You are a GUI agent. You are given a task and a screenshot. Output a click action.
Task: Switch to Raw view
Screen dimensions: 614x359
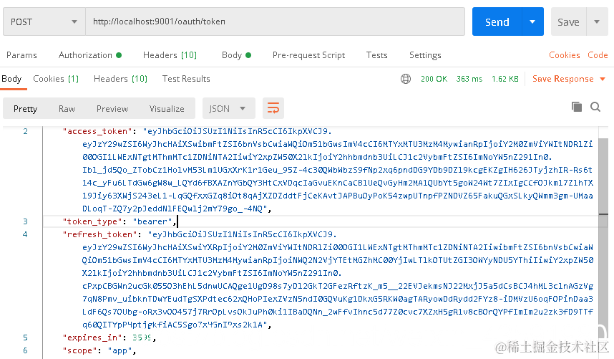67,109
